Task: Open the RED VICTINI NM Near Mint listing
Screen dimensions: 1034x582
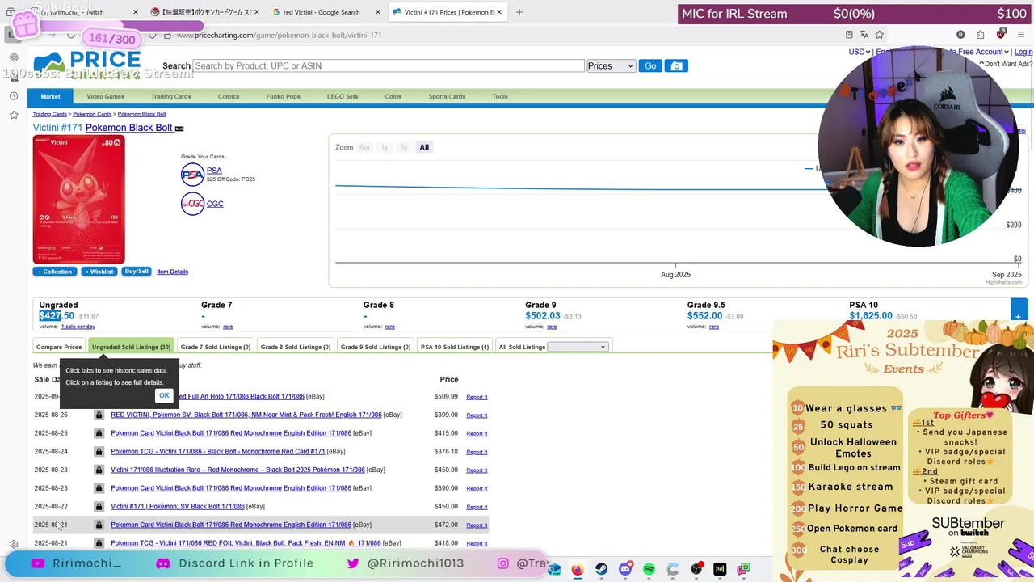Action: pyautogui.click(x=246, y=415)
